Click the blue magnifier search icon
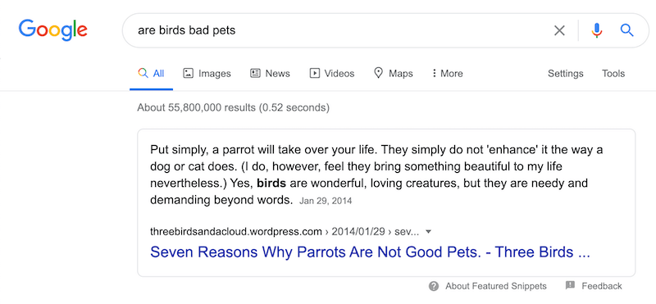The width and height of the screenshot is (656, 304). point(626,30)
